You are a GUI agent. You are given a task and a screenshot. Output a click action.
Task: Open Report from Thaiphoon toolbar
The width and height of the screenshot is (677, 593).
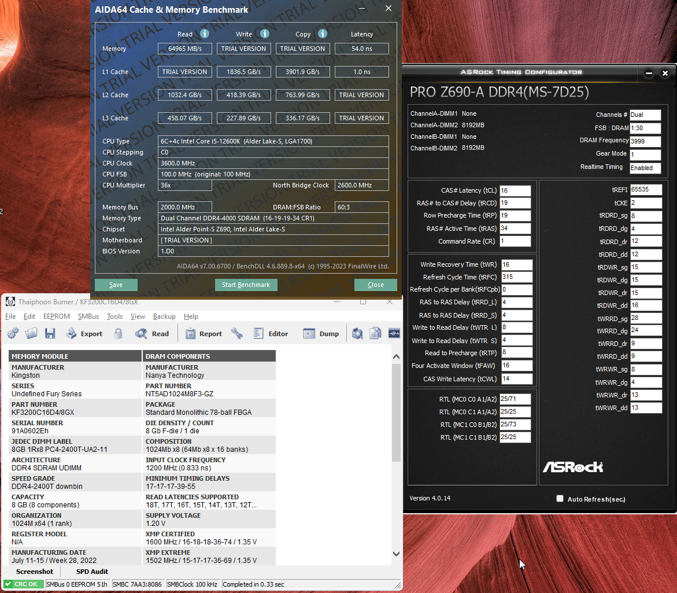(x=204, y=333)
